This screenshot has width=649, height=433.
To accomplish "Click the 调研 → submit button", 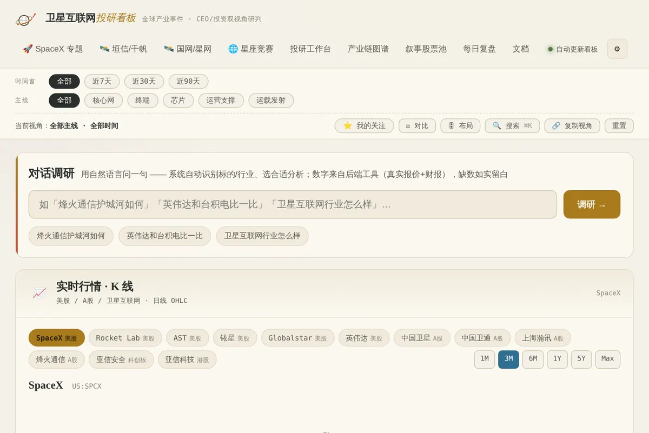I will (592, 204).
